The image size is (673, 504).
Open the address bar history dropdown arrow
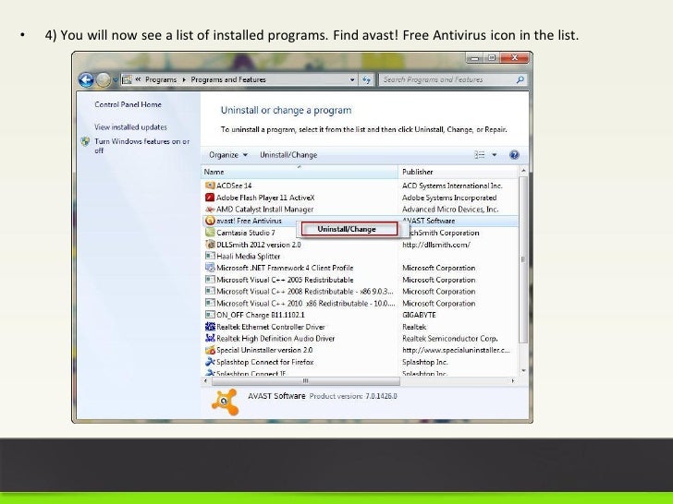(x=352, y=79)
